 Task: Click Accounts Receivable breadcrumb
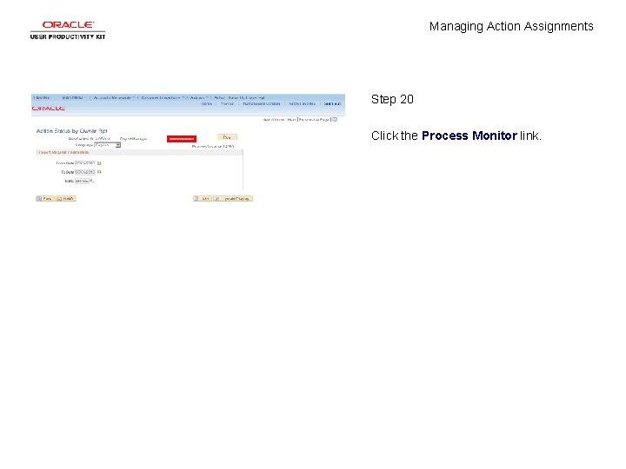(x=113, y=97)
